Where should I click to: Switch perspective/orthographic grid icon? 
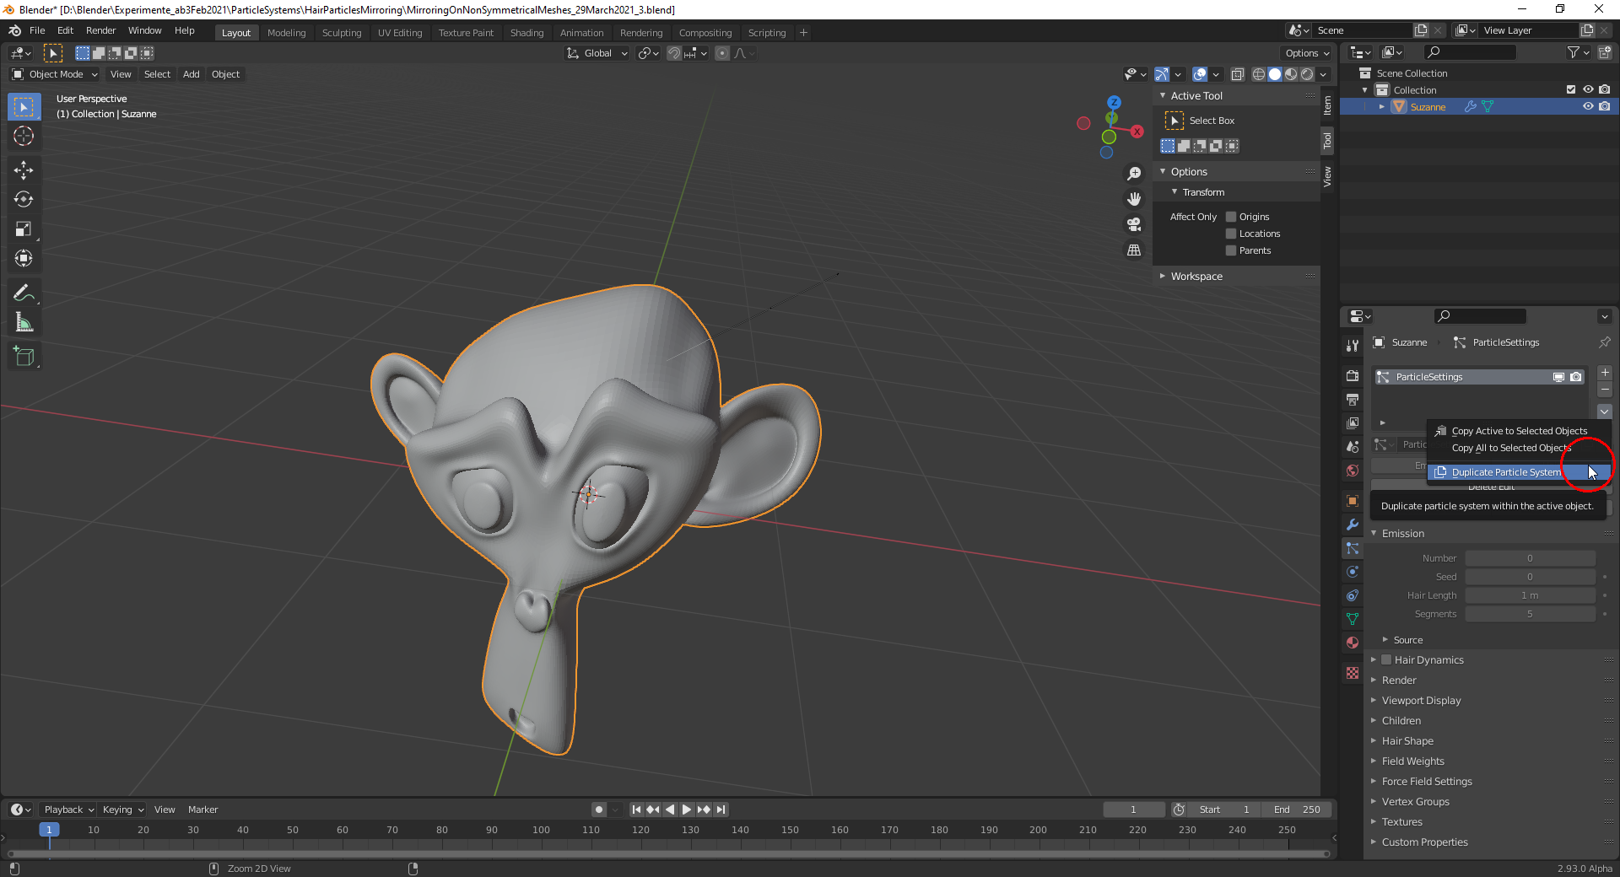click(1134, 250)
